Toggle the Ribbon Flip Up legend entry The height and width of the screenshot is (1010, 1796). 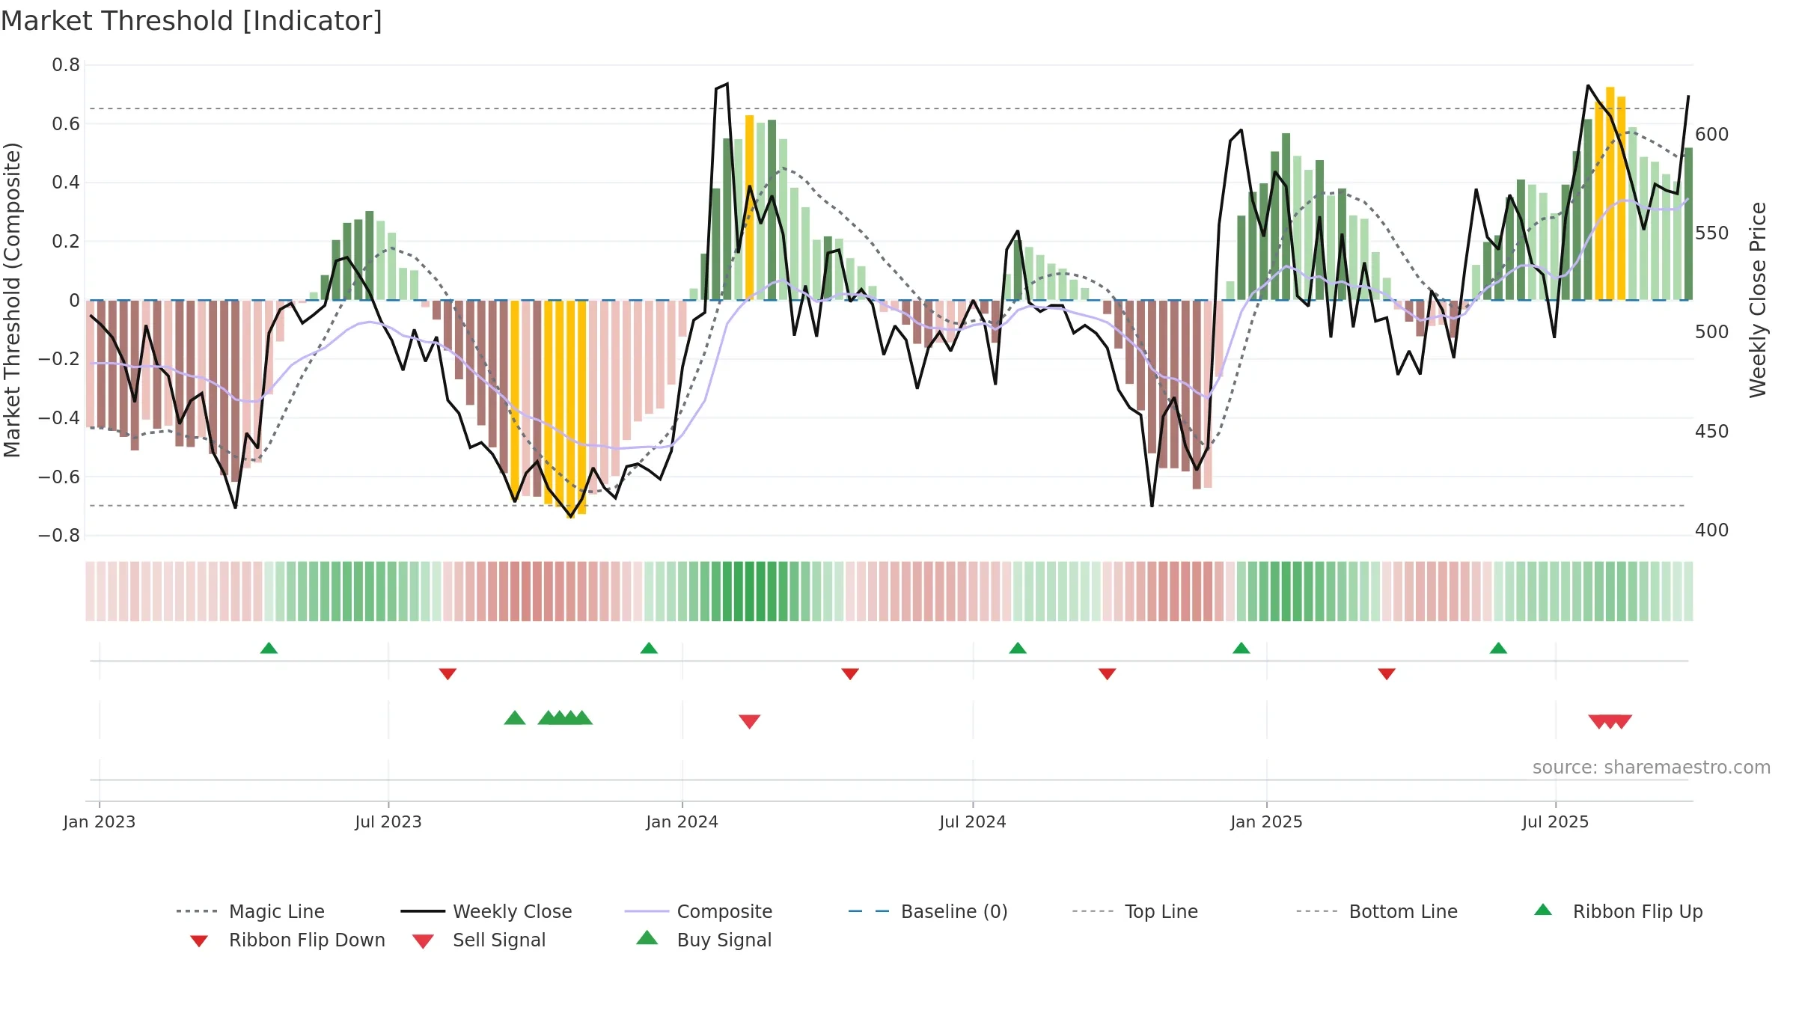pos(1618,911)
